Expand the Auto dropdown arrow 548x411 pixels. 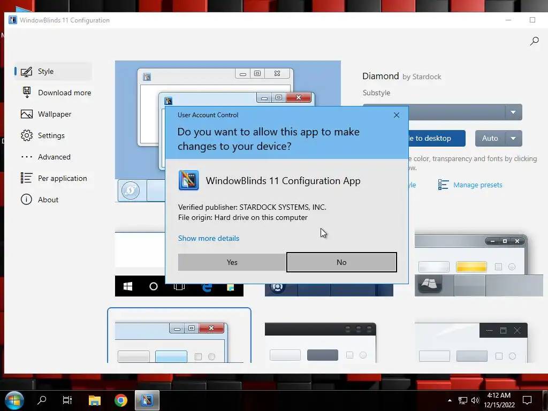tap(513, 139)
